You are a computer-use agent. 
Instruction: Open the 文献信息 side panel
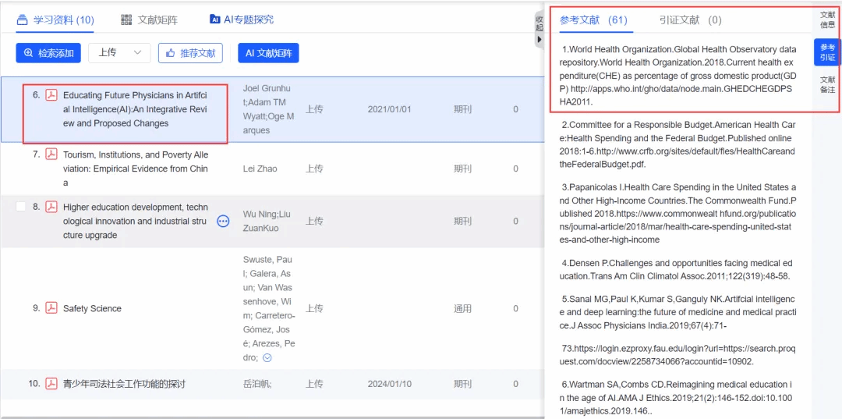(x=827, y=20)
